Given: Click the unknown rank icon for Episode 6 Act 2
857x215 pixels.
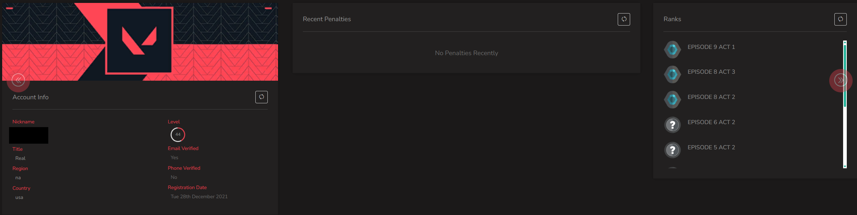Looking at the screenshot, I should pyautogui.click(x=672, y=125).
